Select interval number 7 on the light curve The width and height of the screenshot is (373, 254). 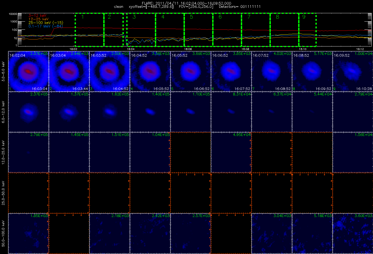(256, 29)
